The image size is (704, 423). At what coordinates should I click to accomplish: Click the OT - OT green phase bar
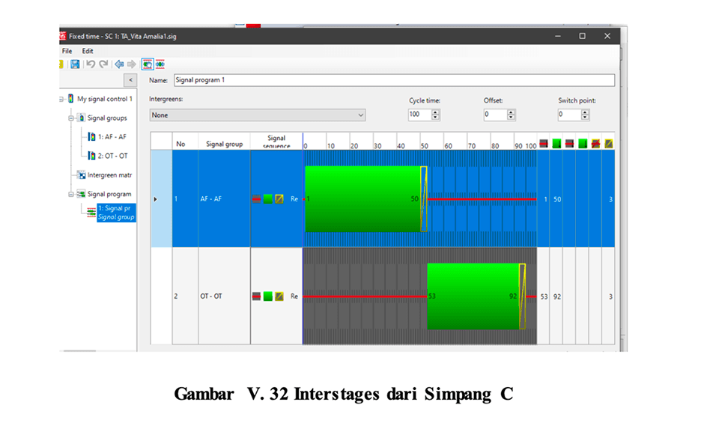coord(472,296)
